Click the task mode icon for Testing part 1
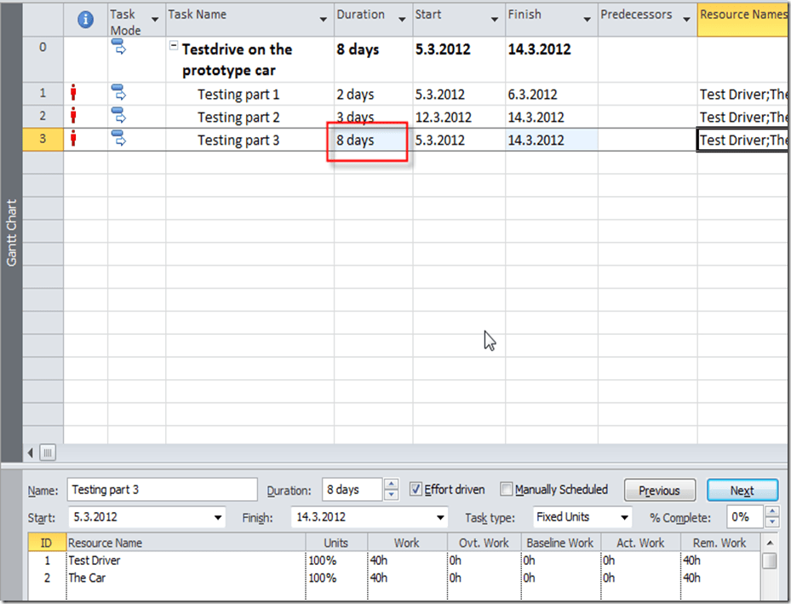Image resolution: width=791 pixels, height=604 pixels. [x=118, y=93]
